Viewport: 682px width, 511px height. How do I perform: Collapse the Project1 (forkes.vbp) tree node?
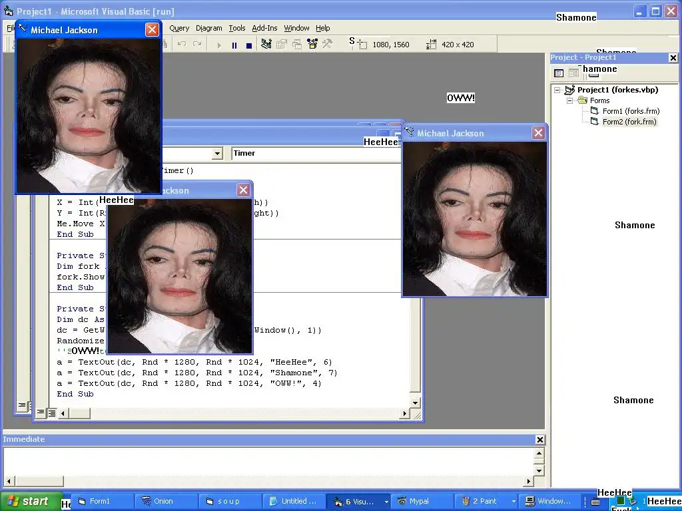click(x=557, y=90)
